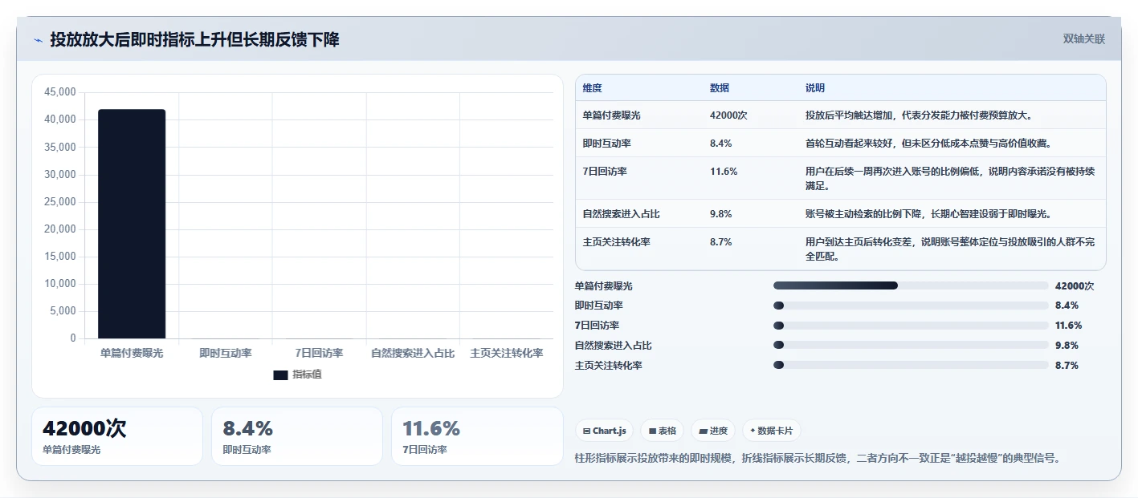Click the 11.6% cell in the table
Screen dimensions: 1138x498
724,171
